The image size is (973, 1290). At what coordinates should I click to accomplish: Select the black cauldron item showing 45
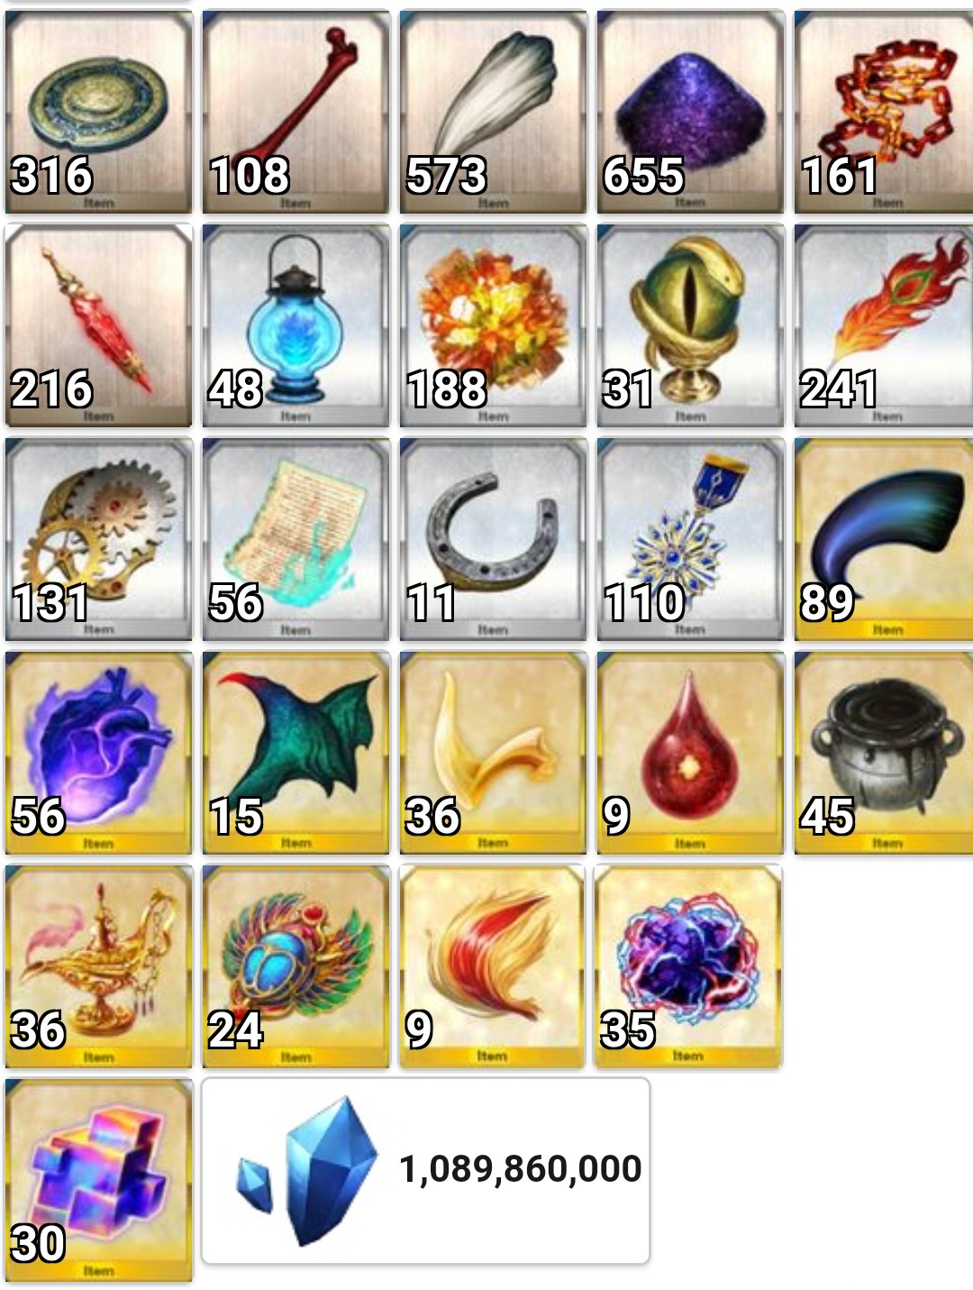click(x=884, y=753)
